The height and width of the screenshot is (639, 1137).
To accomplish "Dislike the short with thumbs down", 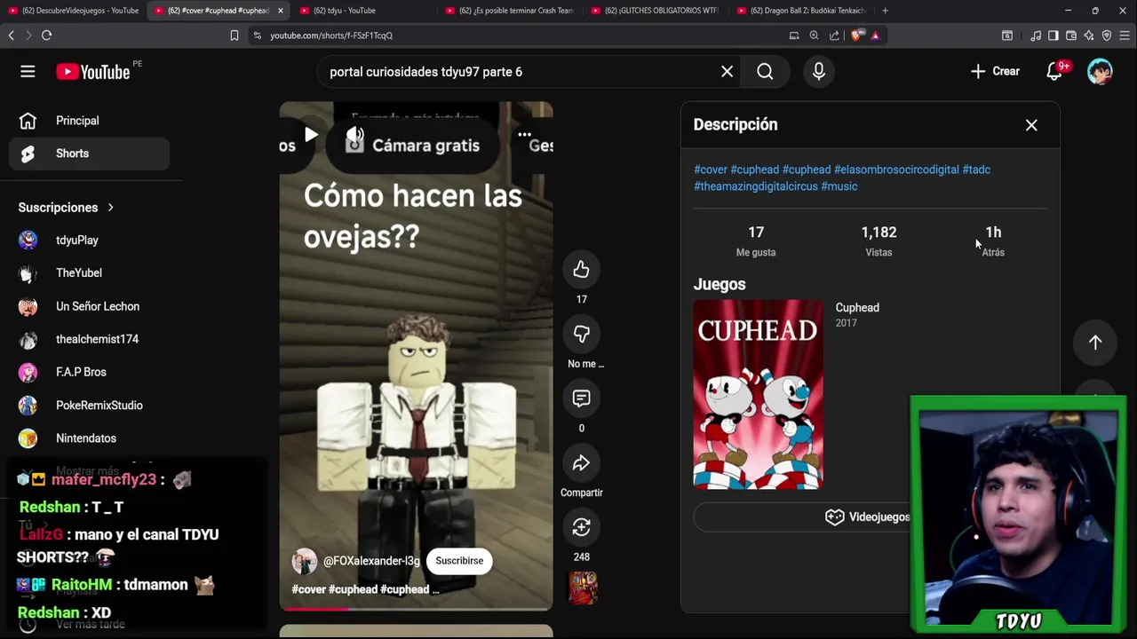I will pos(581,334).
